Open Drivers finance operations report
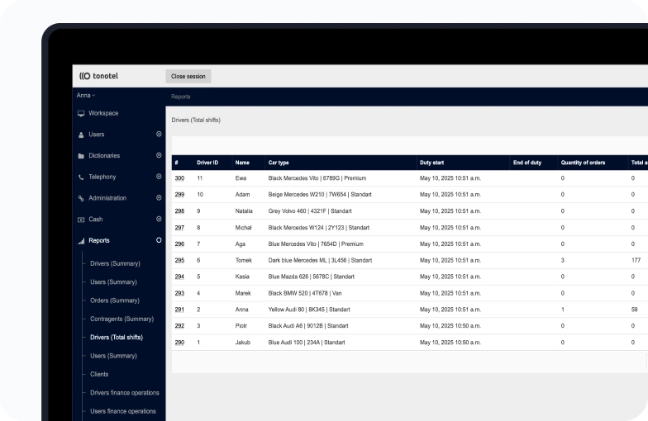The height and width of the screenshot is (421, 648). click(x=124, y=392)
